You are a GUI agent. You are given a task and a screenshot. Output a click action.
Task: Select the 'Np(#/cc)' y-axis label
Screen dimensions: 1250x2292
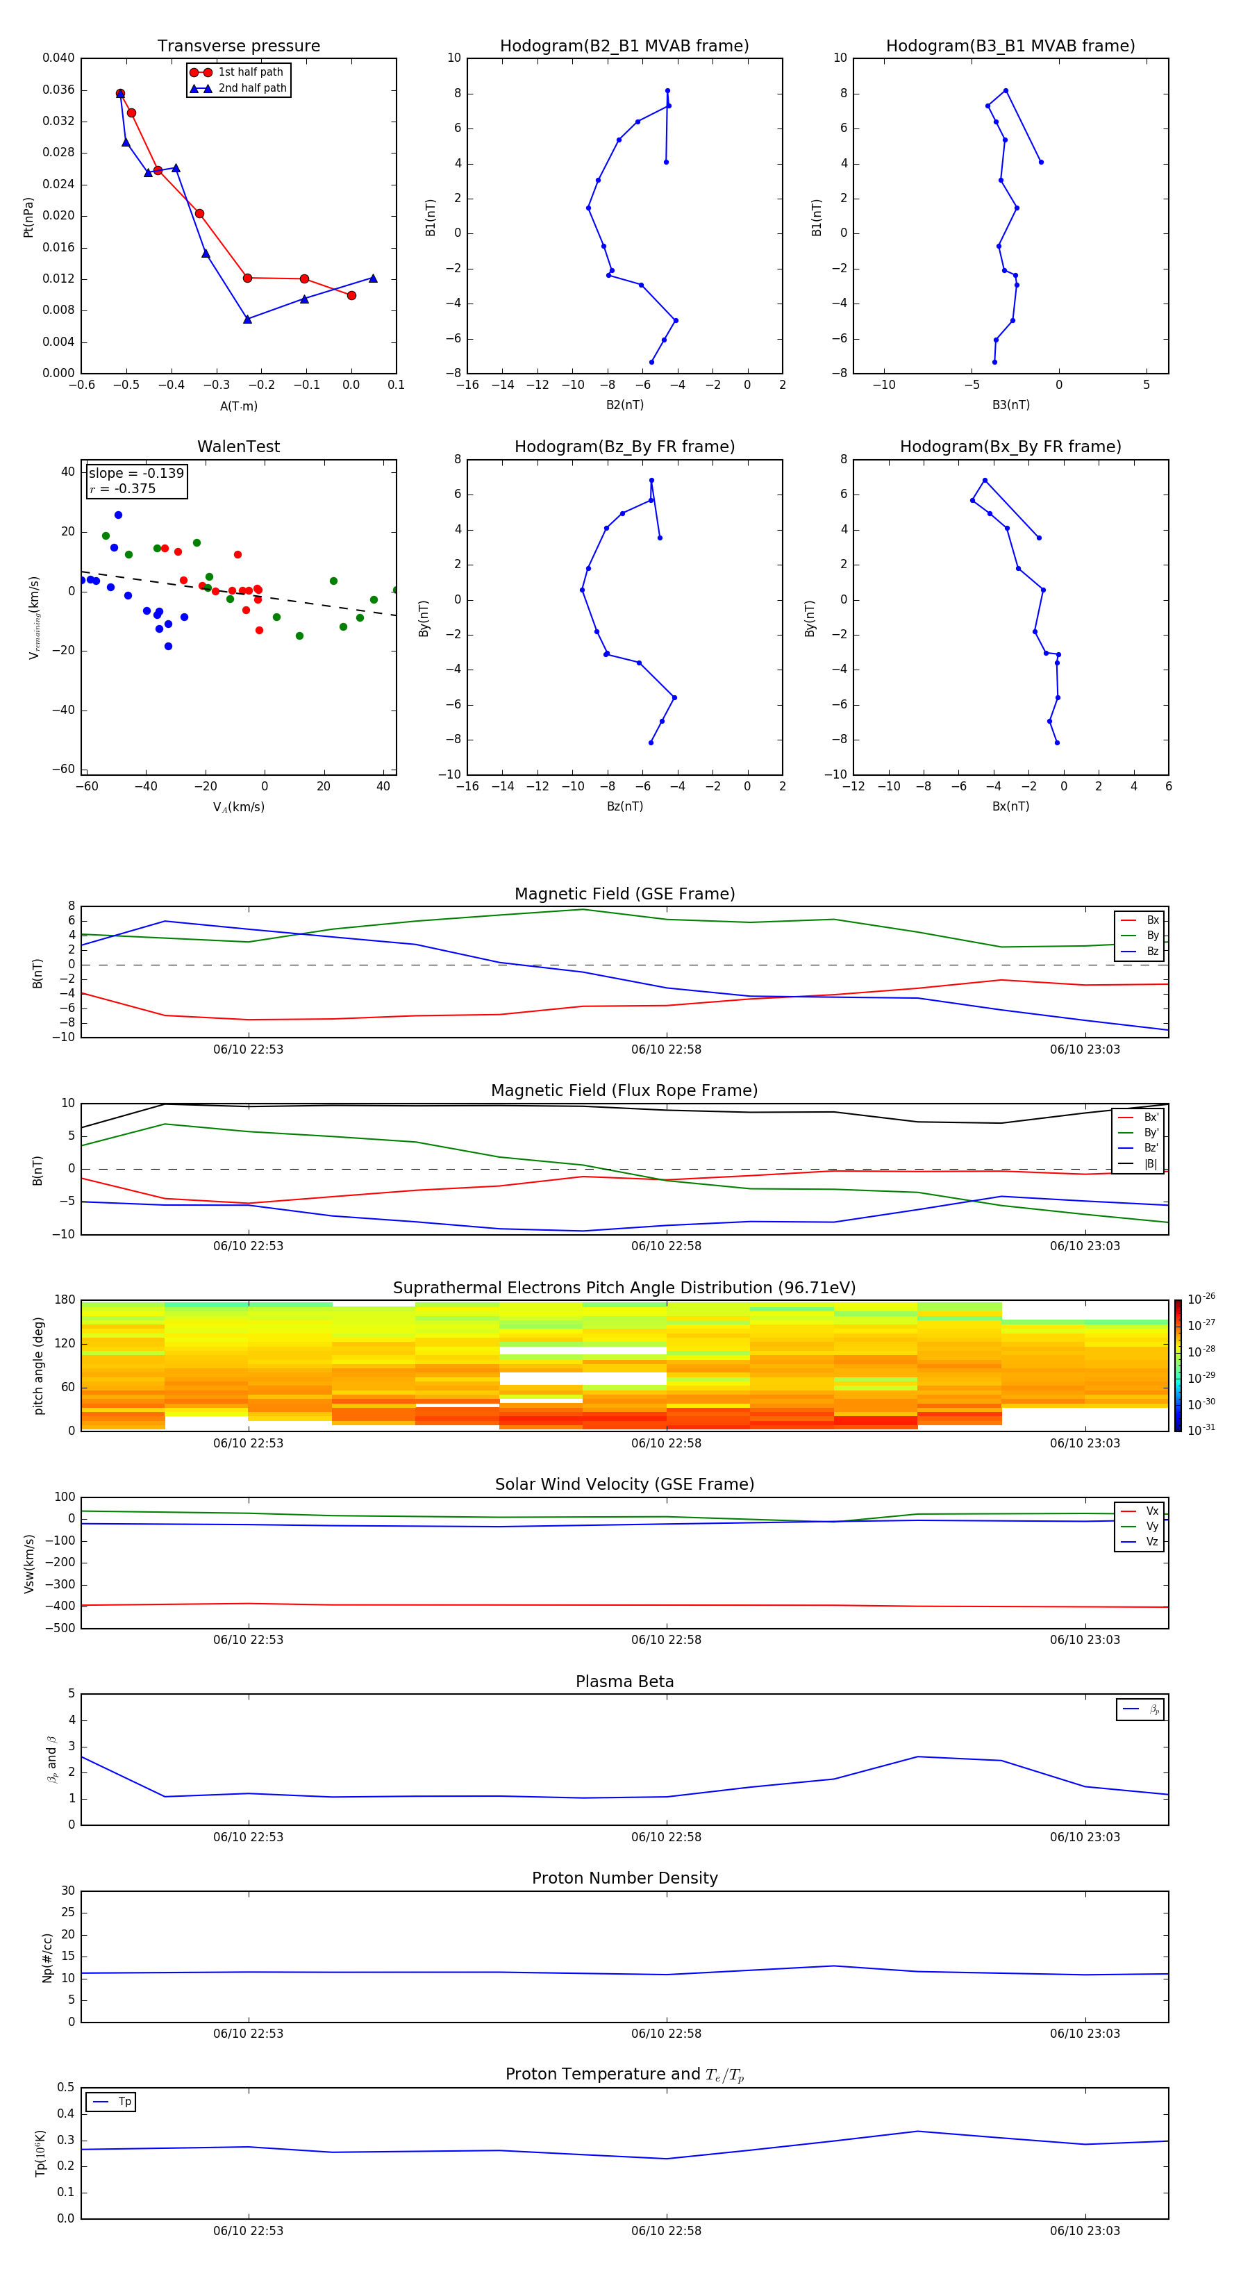coord(47,1957)
